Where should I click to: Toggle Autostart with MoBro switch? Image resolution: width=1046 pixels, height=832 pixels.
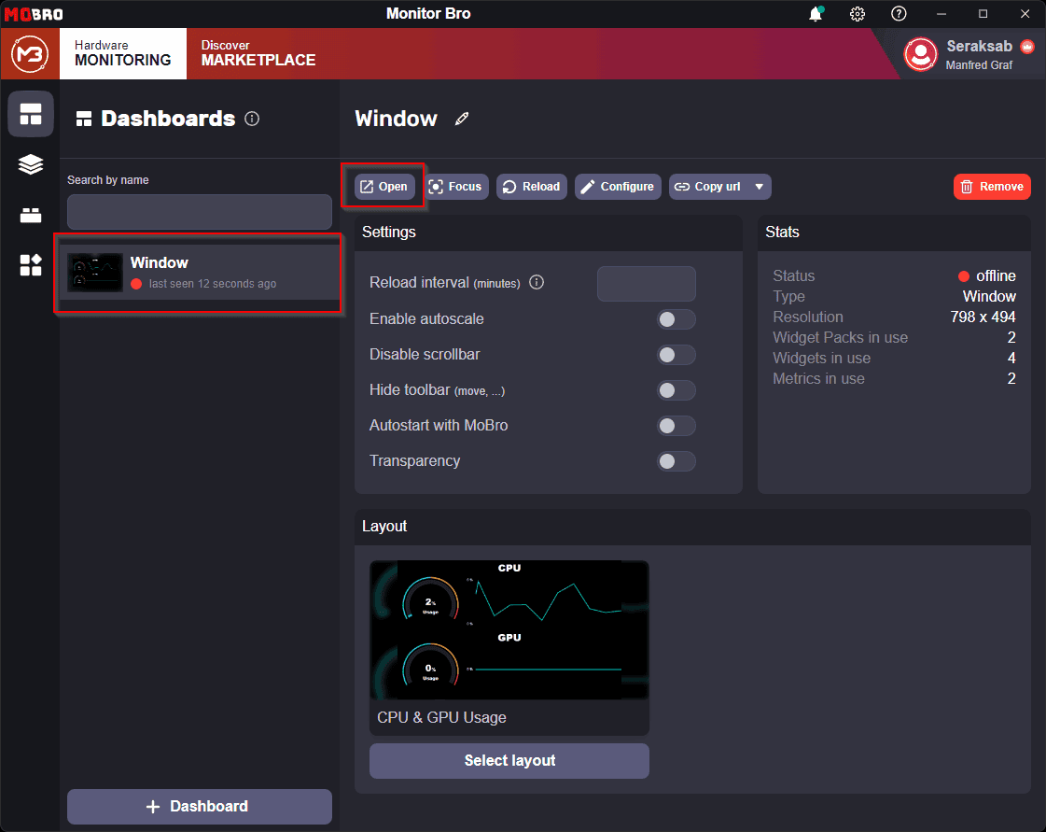tap(676, 426)
